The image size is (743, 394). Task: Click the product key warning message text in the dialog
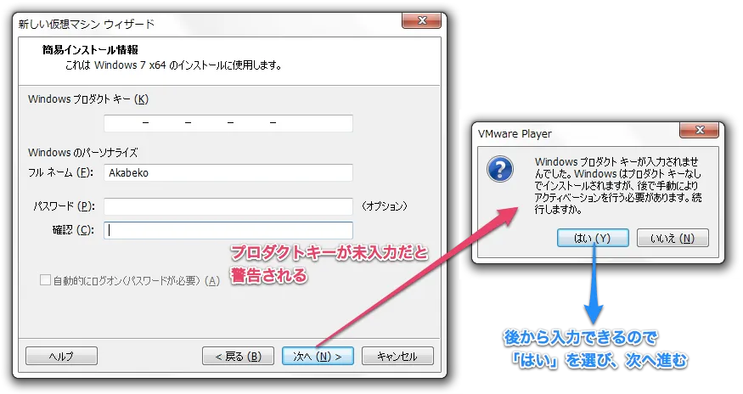(x=618, y=185)
